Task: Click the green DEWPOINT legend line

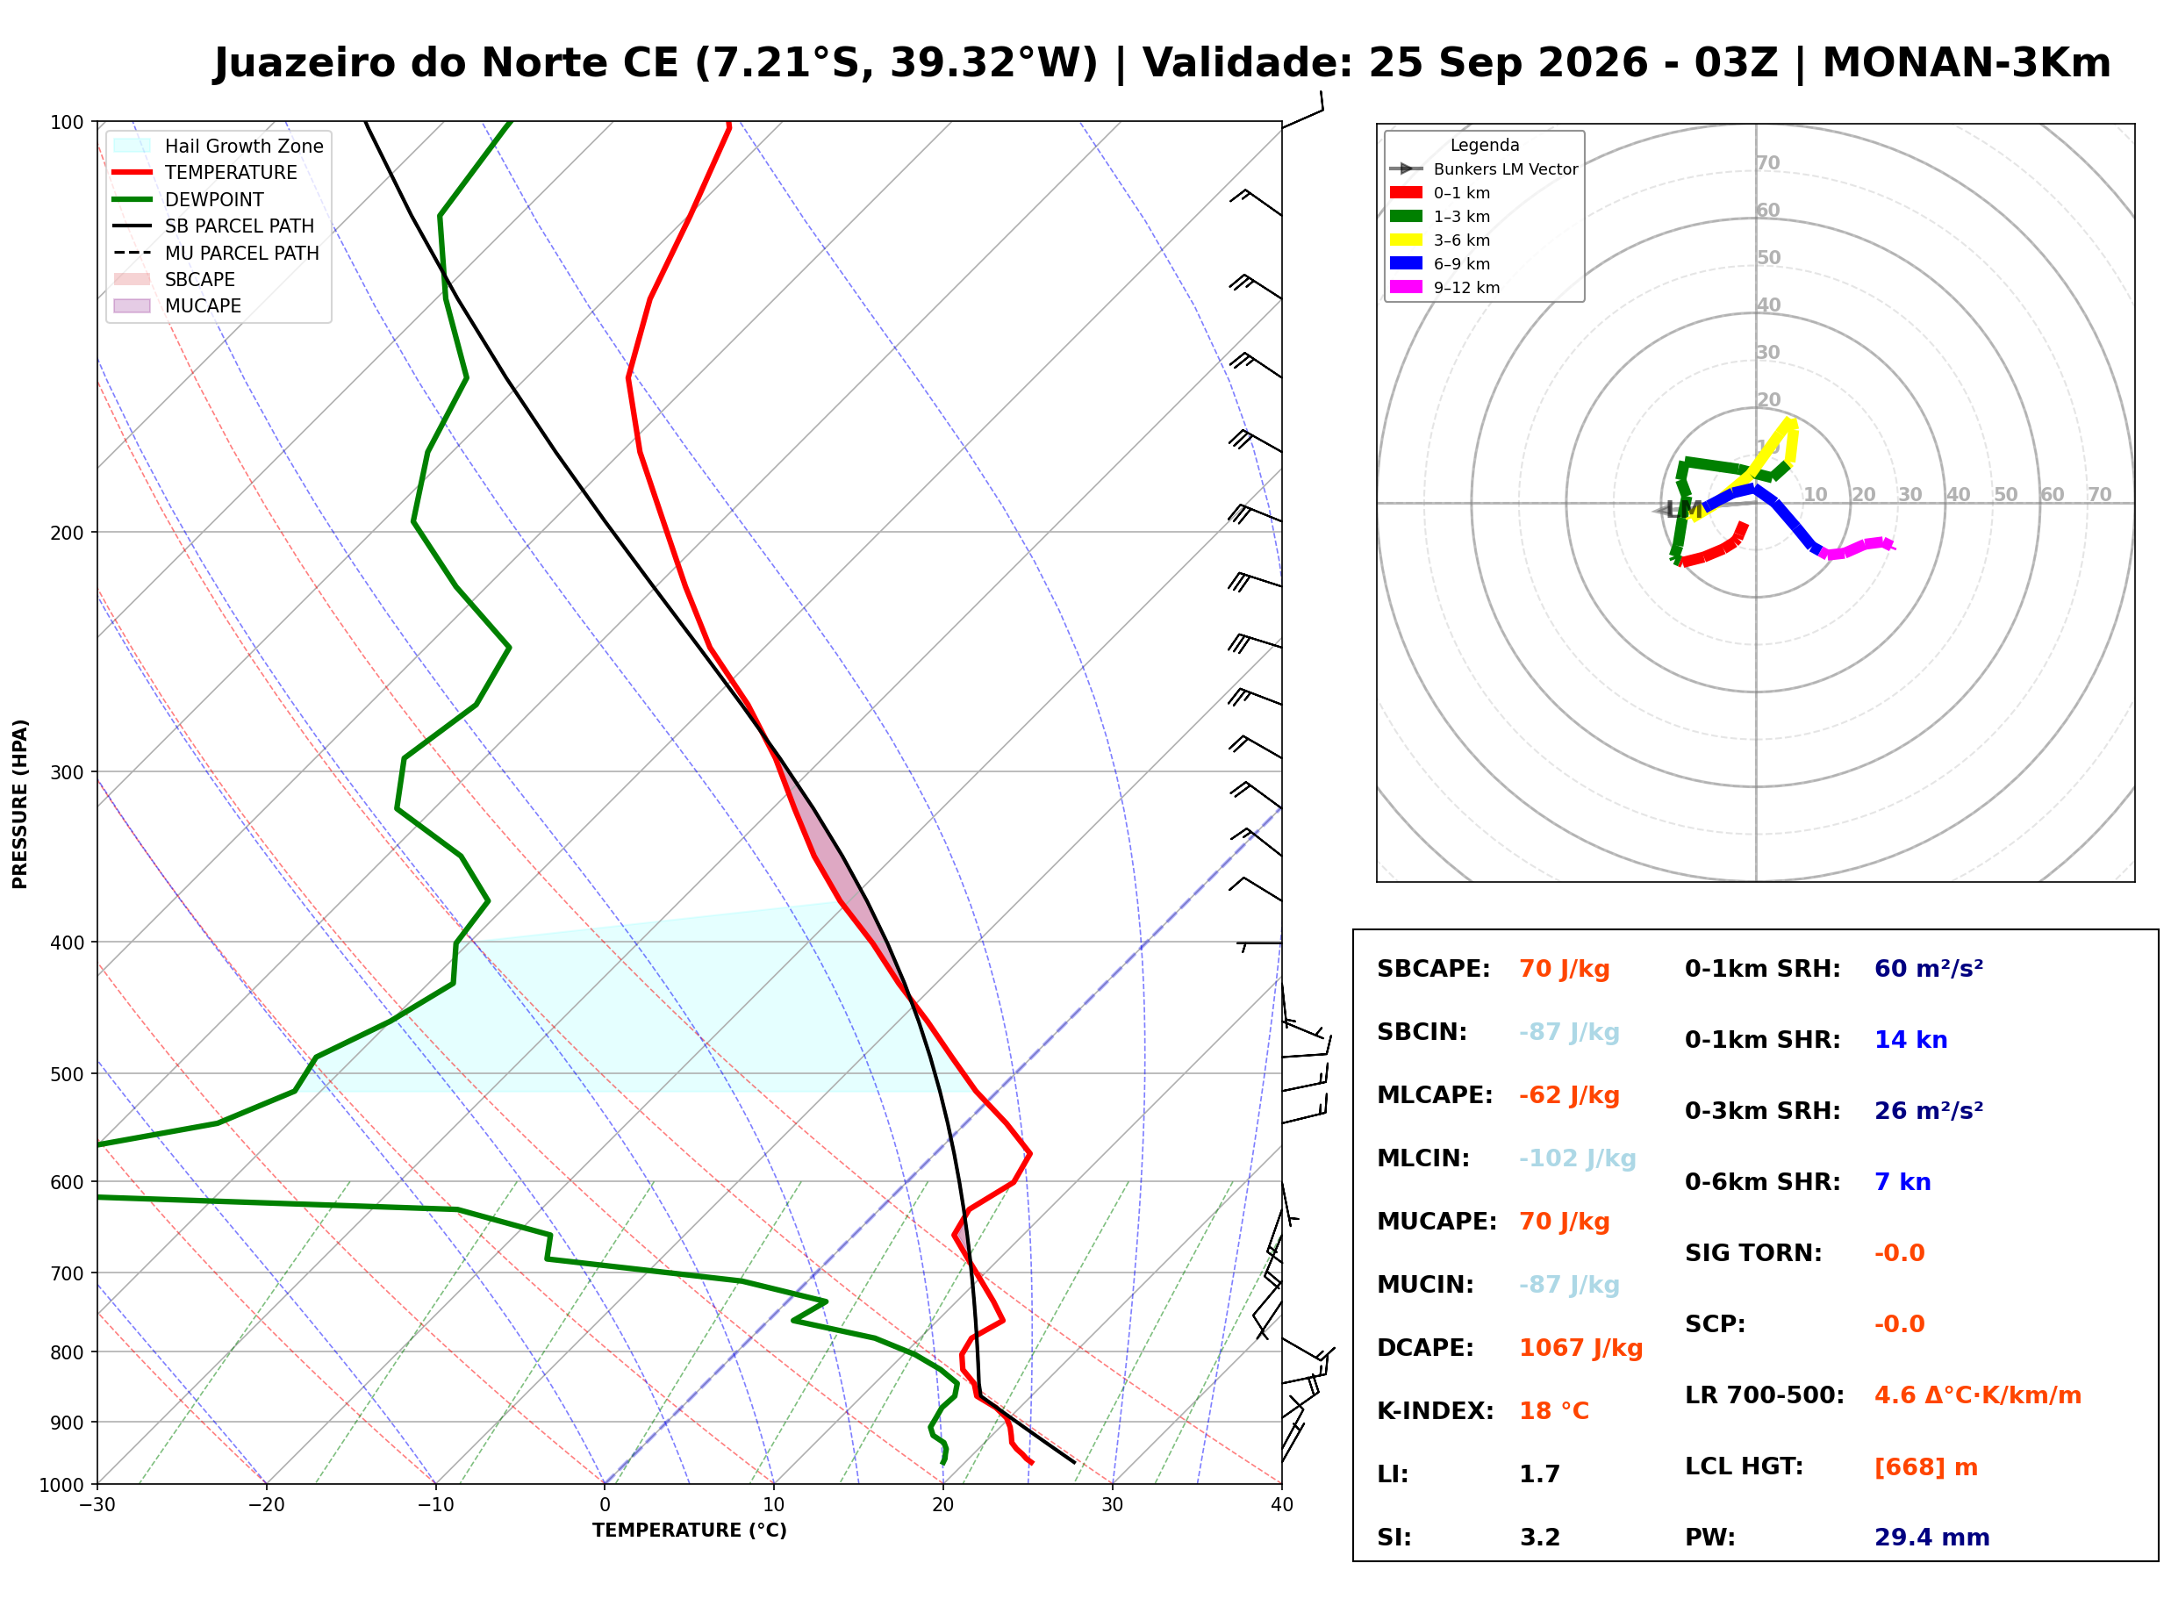Action: point(133,199)
